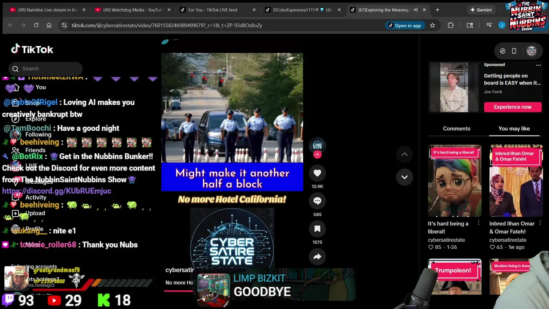The image size is (549, 309).
Task: Open the Chrome profile avatar
Action: pos(502,25)
